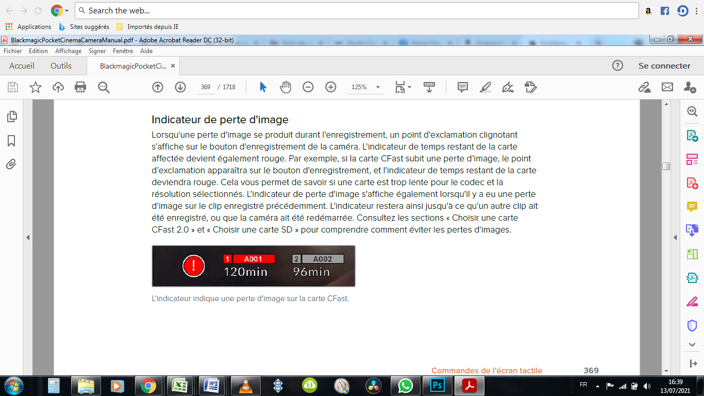Open the scrolling keyboard read mode tool
The image size is (704, 396).
[x=429, y=87]
